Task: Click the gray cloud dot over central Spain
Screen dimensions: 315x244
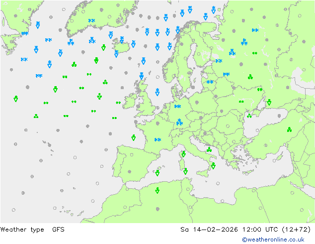Action: [x=130, y=172]
